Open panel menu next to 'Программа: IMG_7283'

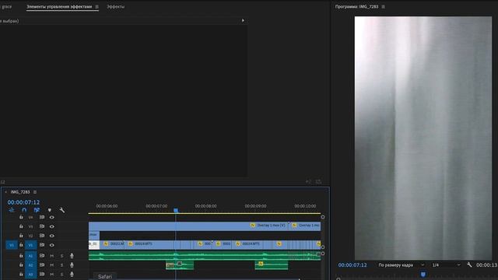point(384,7)
